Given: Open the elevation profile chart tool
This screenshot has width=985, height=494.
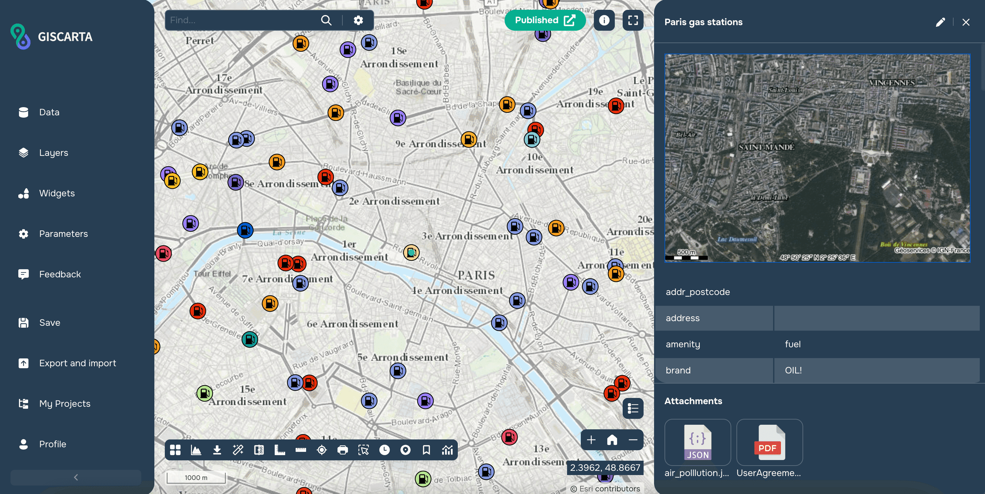Looking at the screenshot, I should [196, 450].
